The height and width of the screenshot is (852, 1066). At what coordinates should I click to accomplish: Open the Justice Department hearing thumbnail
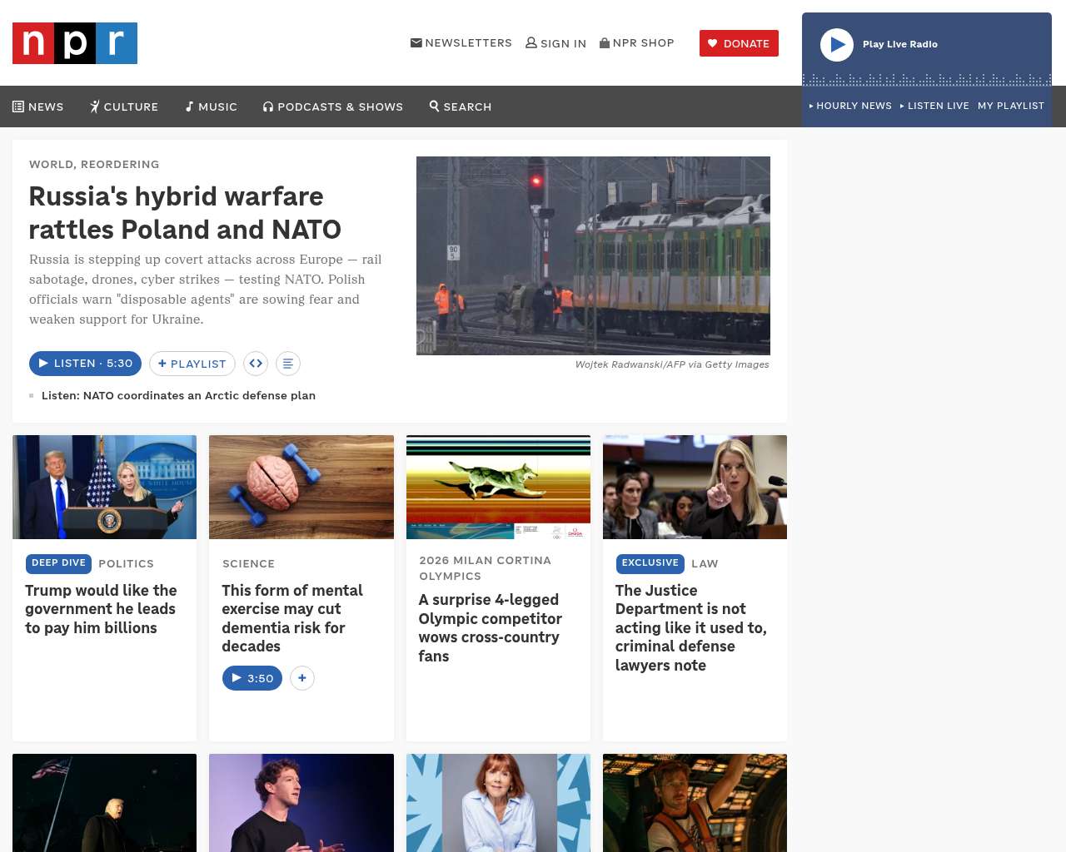click(695, 487)
